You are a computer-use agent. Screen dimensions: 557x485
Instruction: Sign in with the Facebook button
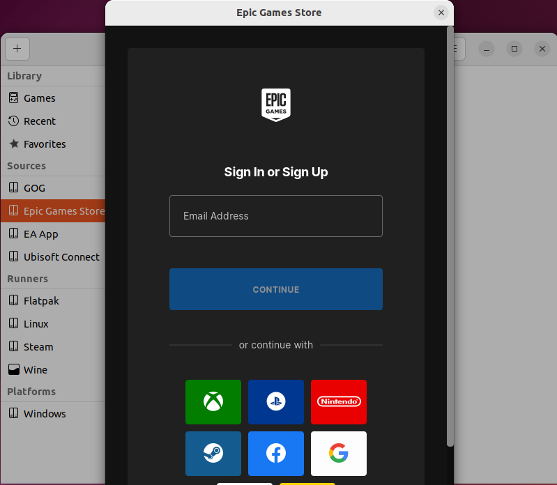click(x=276, y=454)
